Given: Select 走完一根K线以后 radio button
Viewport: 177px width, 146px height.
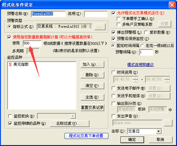Looking at the screenshot, I should click(142, 46).
